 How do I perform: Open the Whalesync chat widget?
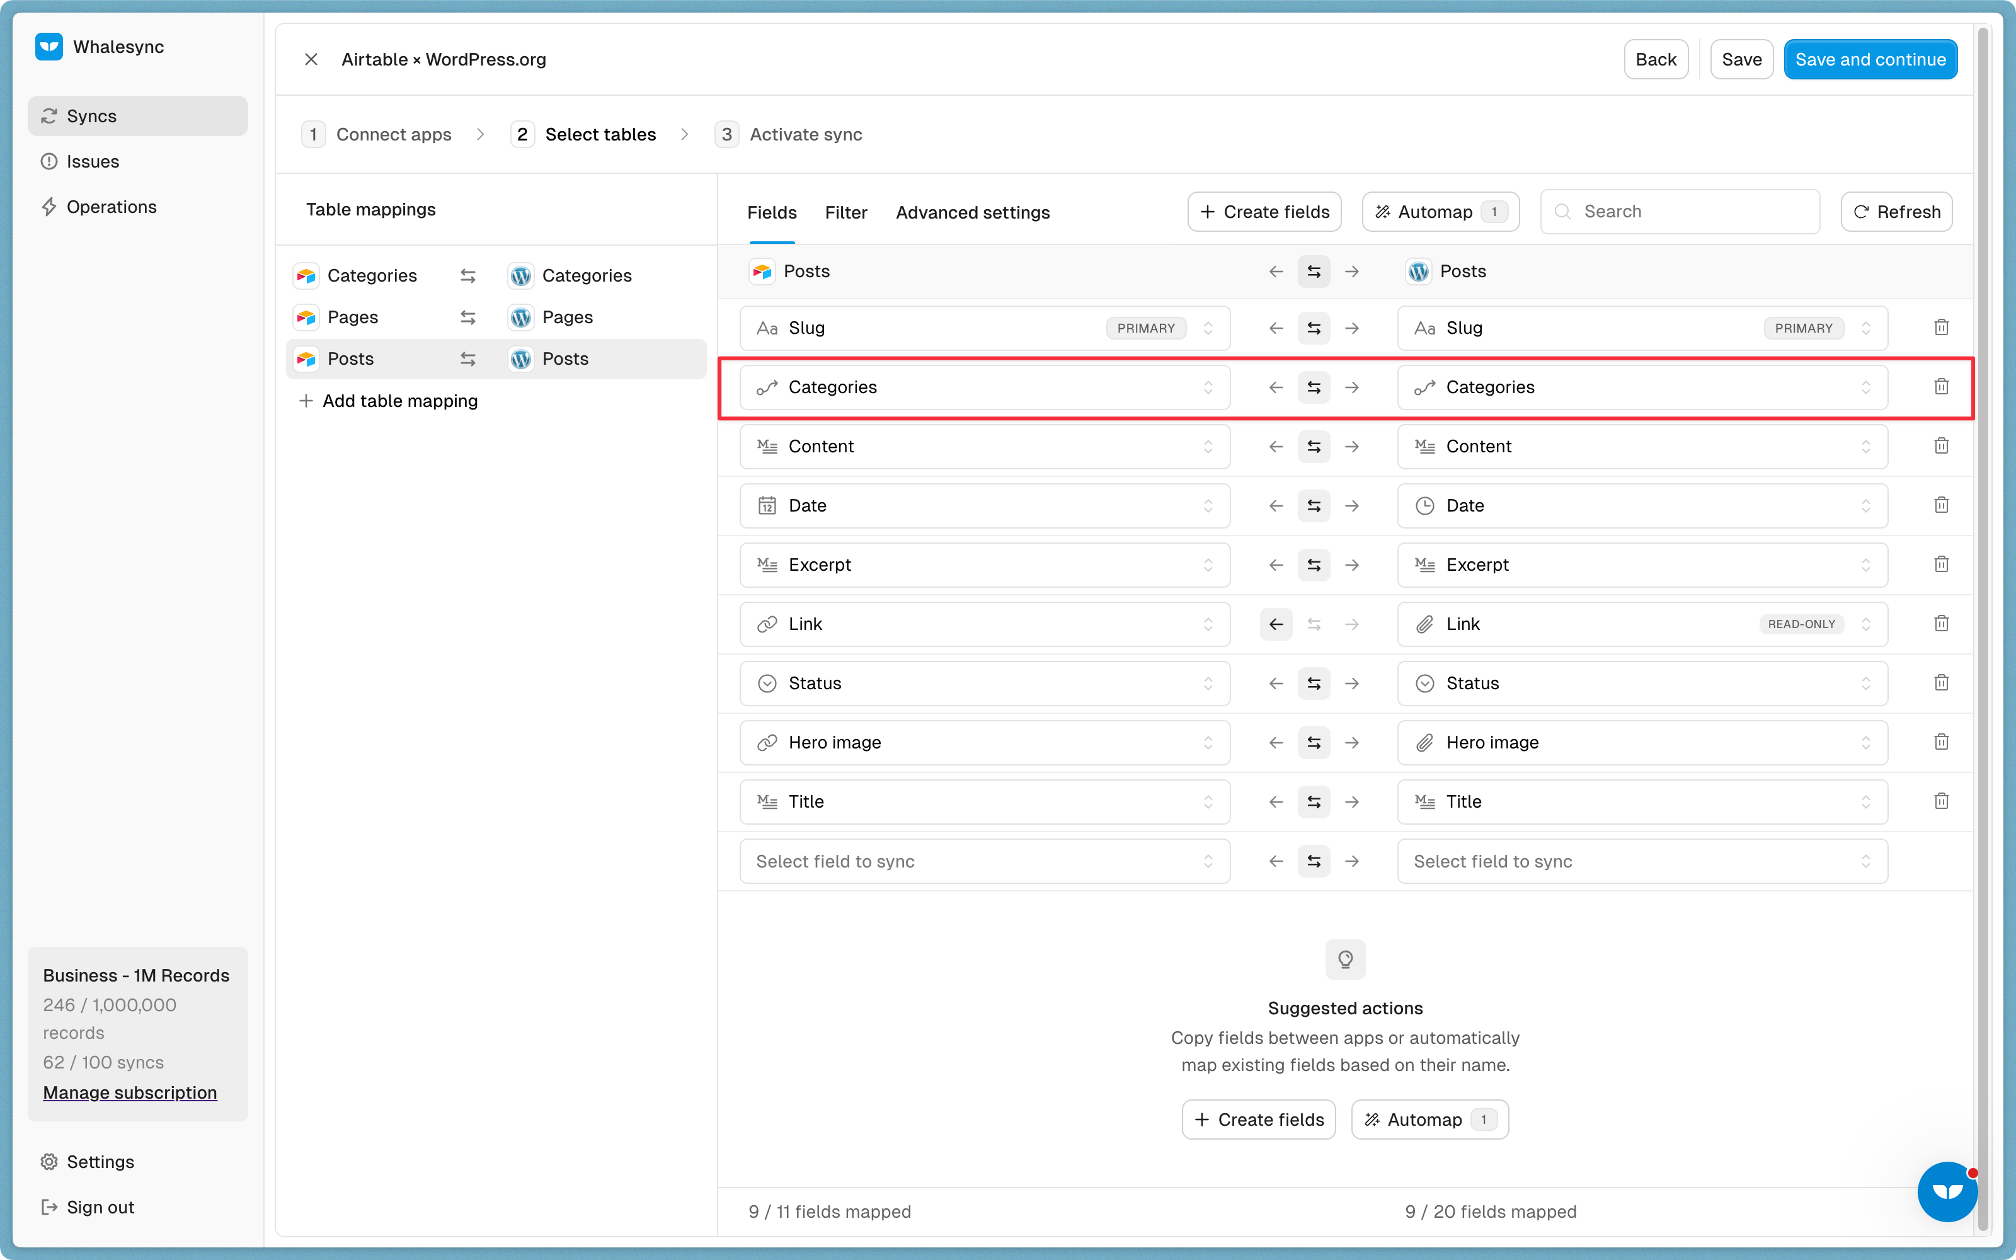[1947, 1191]
